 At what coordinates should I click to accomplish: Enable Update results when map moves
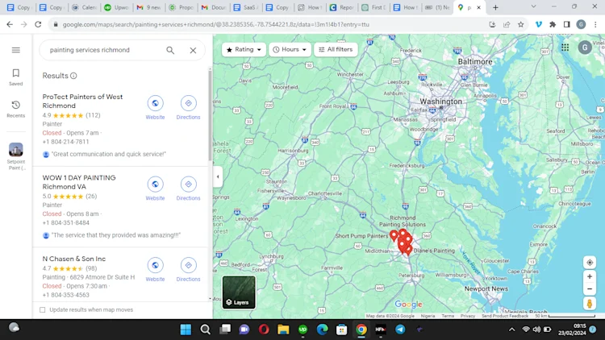(43, 309)
